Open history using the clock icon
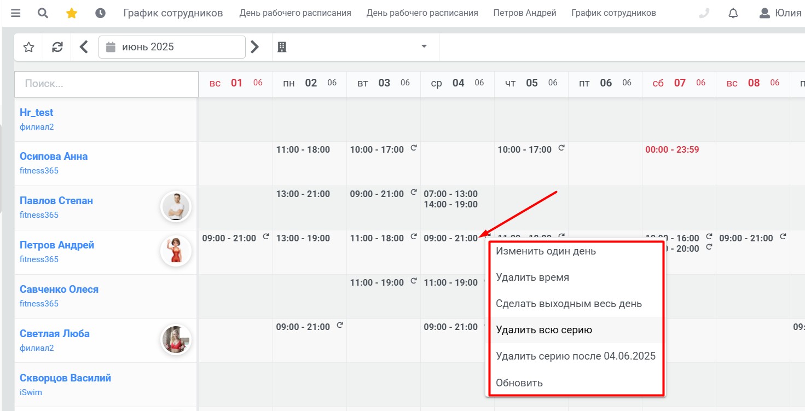Viewport: 805px width, 411px height. point(100,13)
